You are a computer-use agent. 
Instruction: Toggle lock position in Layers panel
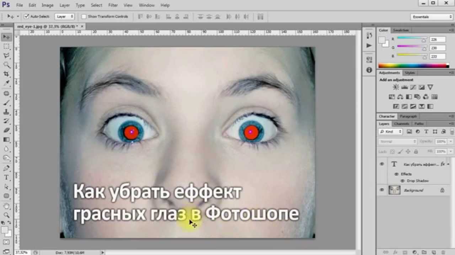(x=407, y=152)
